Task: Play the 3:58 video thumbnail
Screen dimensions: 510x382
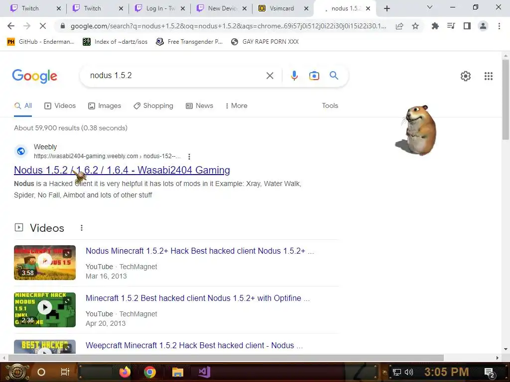Action: pyautogui.click(x=45, y=263)
